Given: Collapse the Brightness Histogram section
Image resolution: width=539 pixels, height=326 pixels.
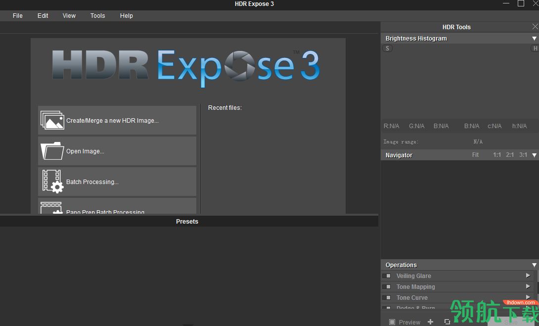Looking at the screenshot, I should pyautogui.click(x=534, y=39).
